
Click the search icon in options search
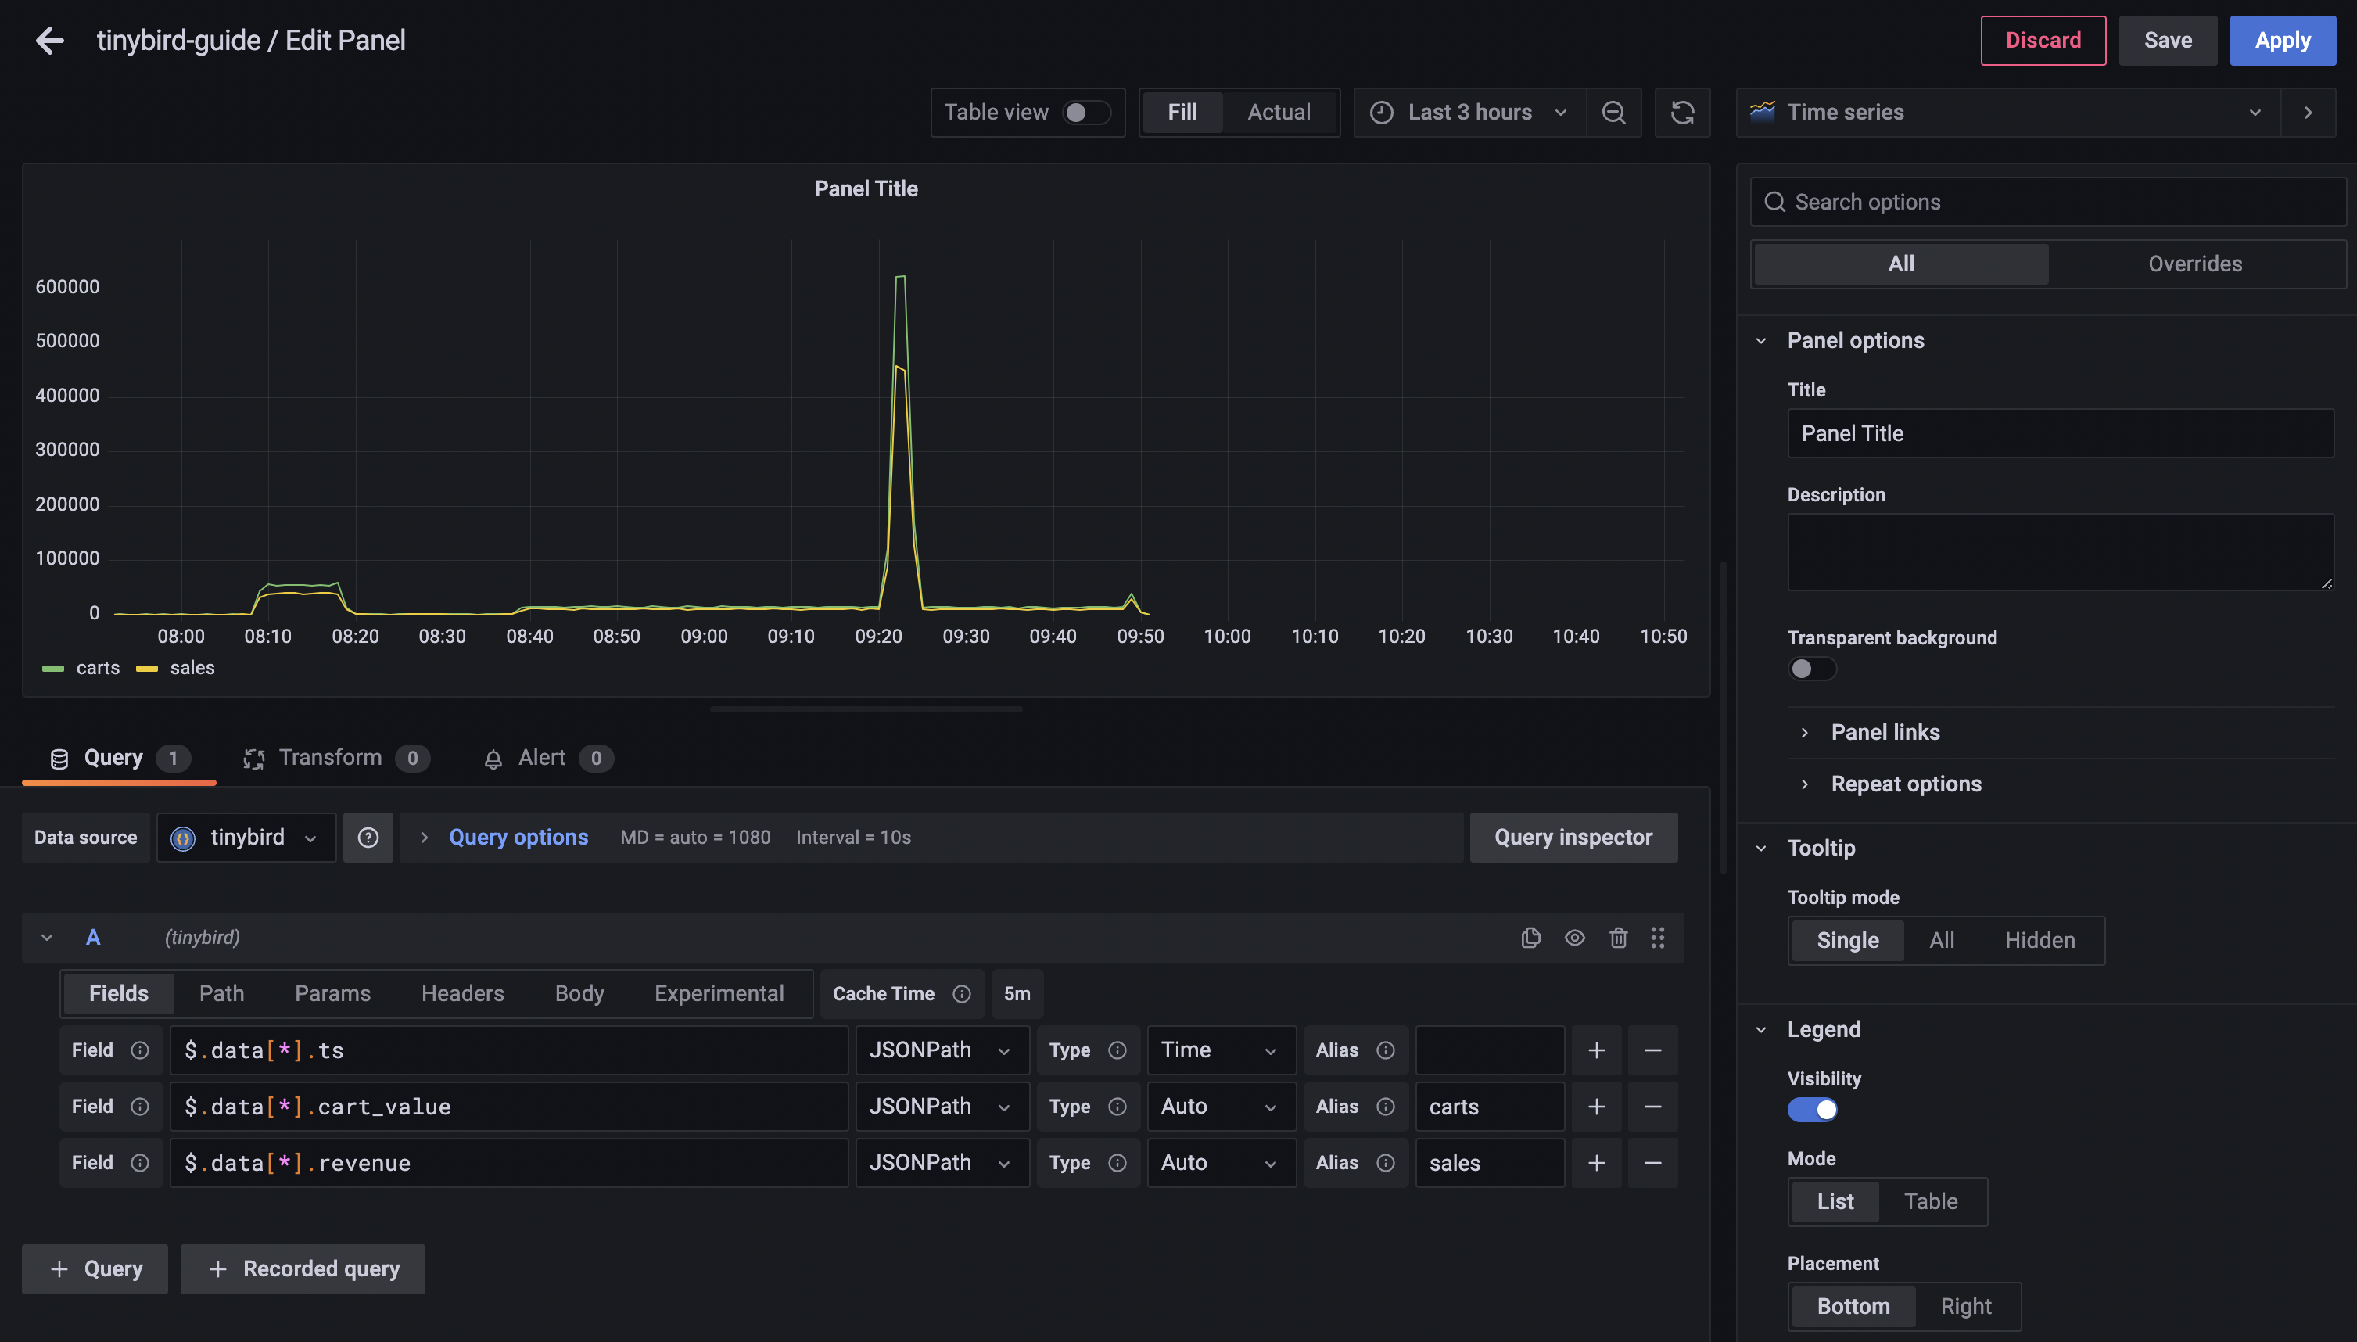[x=1774, y=202]
